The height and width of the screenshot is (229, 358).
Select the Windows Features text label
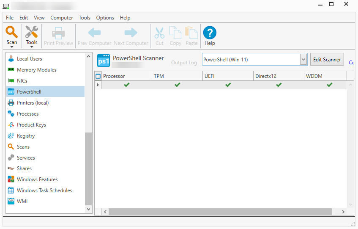coord(37,179)
